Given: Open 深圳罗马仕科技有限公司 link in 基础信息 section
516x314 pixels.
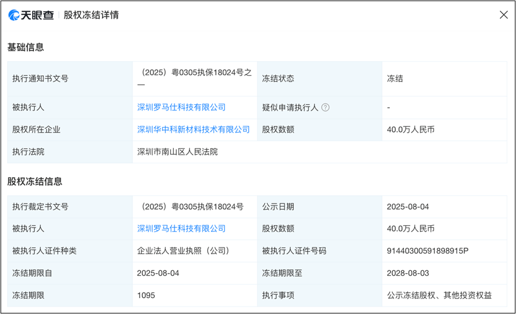Looking at the screenshot, I should [181, 107].
